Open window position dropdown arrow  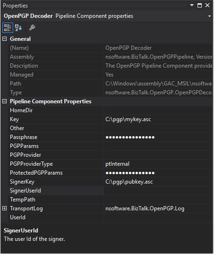click(192, 5)
